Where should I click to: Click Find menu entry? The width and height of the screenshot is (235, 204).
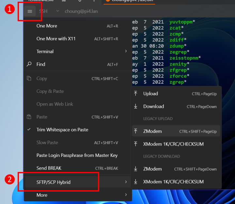tap(78, 64)
